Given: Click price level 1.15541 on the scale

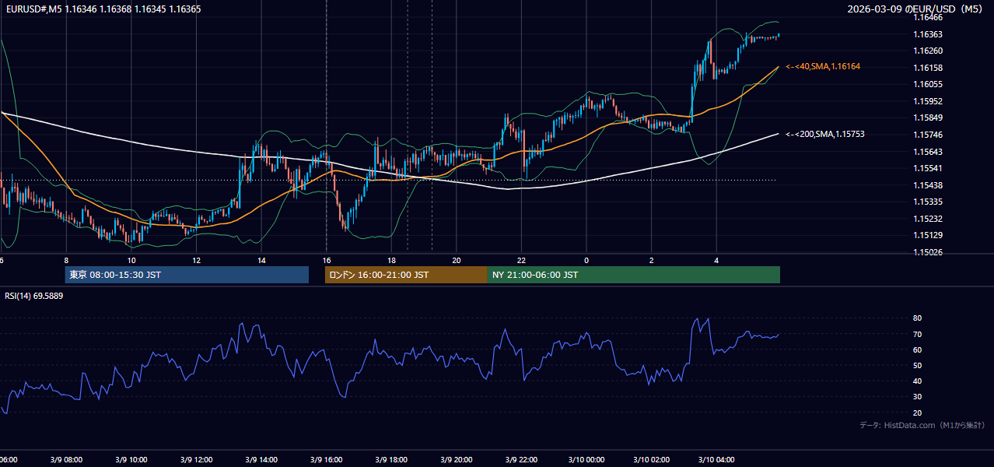Looking at the screenshot, I should [x=928, y=168].
